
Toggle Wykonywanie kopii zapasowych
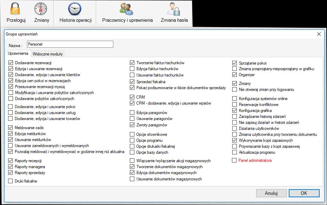[x=235, y=140]
